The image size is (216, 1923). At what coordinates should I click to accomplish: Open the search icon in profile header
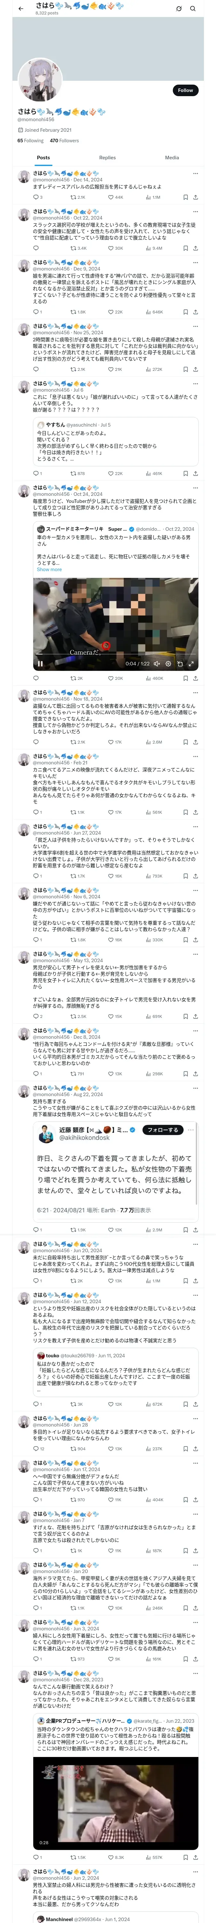click(x=193, y=9)
